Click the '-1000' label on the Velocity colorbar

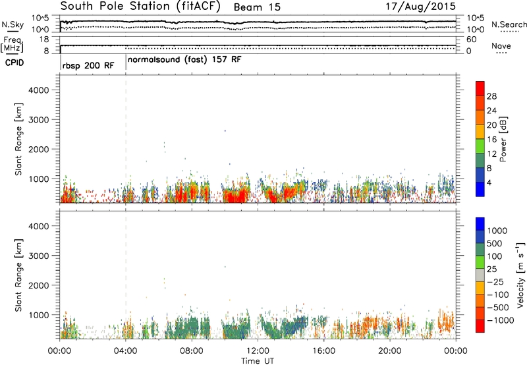coord(500,320)
